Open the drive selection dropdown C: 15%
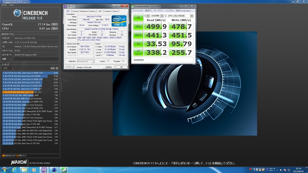The image size is (308, 173). point(179,16)
